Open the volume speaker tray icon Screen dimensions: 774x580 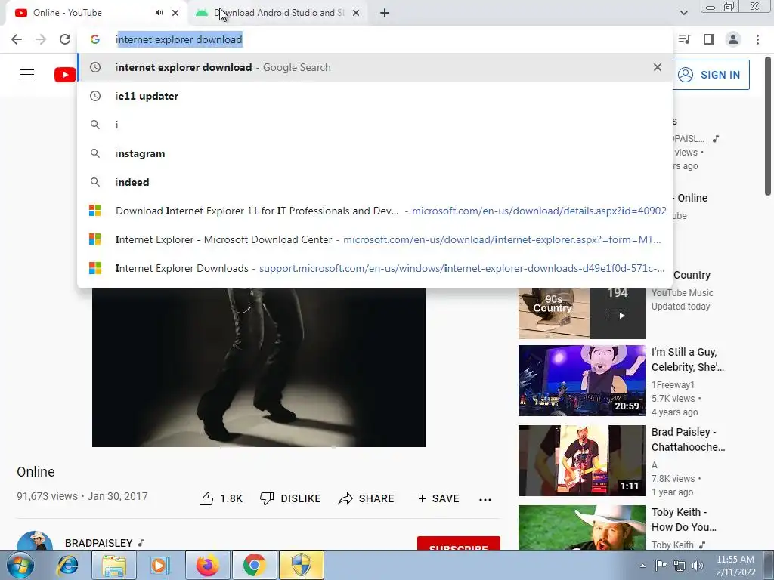[698, 566]
